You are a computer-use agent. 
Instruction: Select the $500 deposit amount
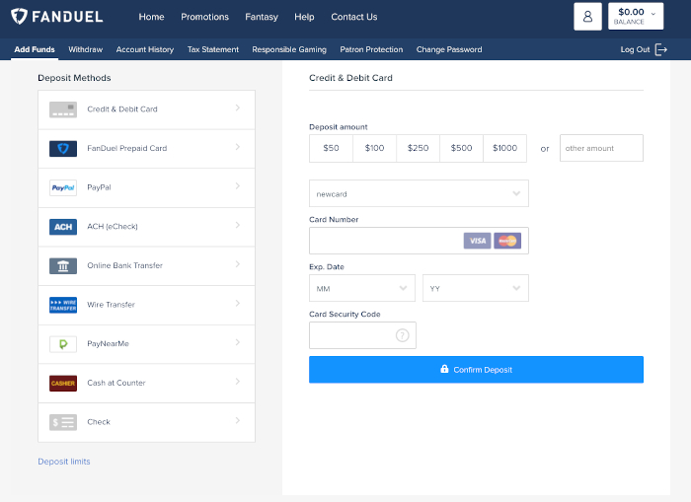click(461, 148)
